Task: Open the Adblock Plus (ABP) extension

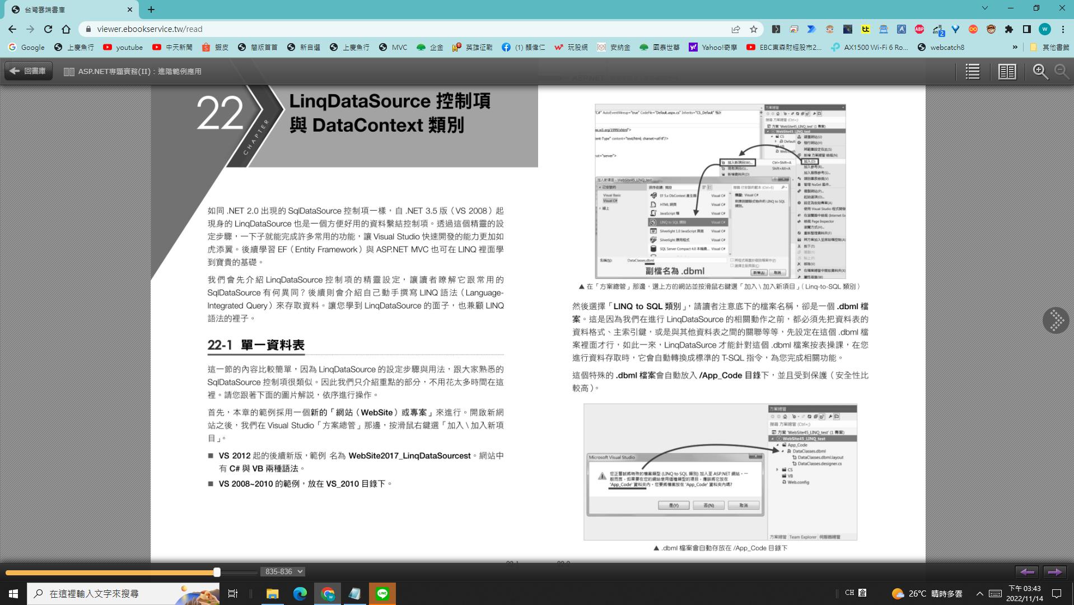Action: pyautogui.click(x=919, y=29)
